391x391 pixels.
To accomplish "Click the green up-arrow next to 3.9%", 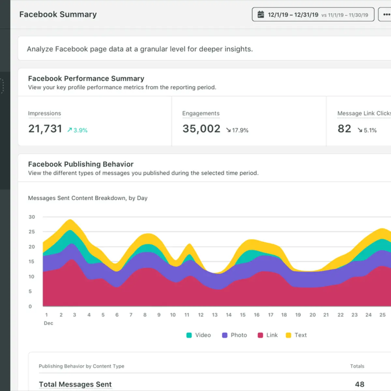I will [69, 130].
